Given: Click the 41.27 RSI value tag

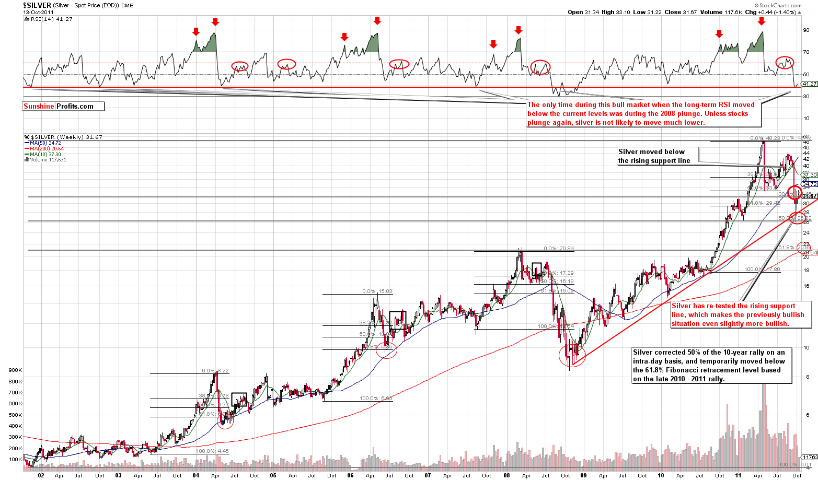Looking at the screenshot, I should pyautogui.click(x=809, y=84).
